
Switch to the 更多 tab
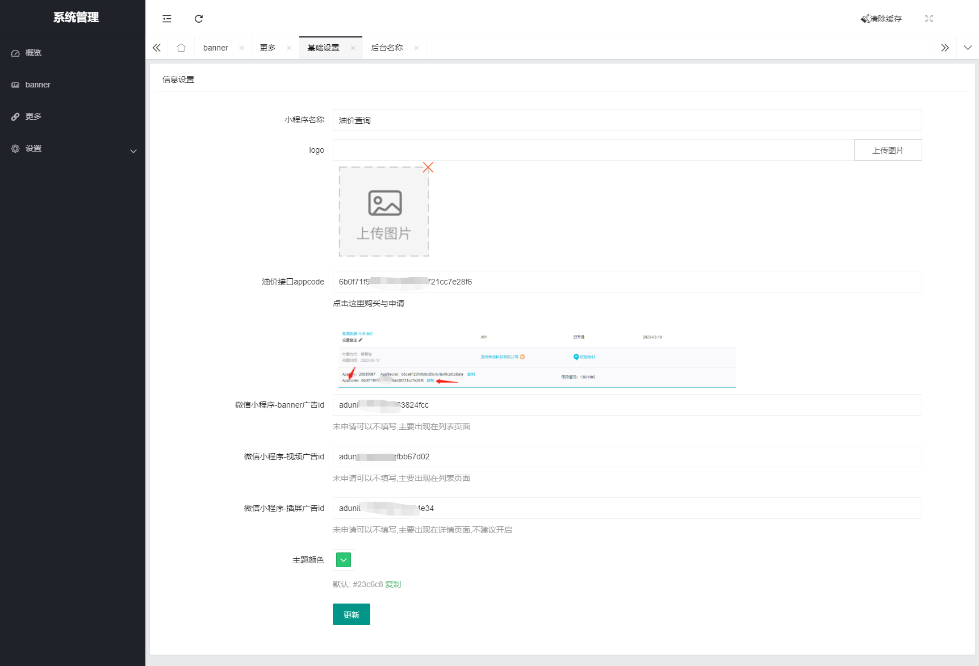[x=268, y=48]
